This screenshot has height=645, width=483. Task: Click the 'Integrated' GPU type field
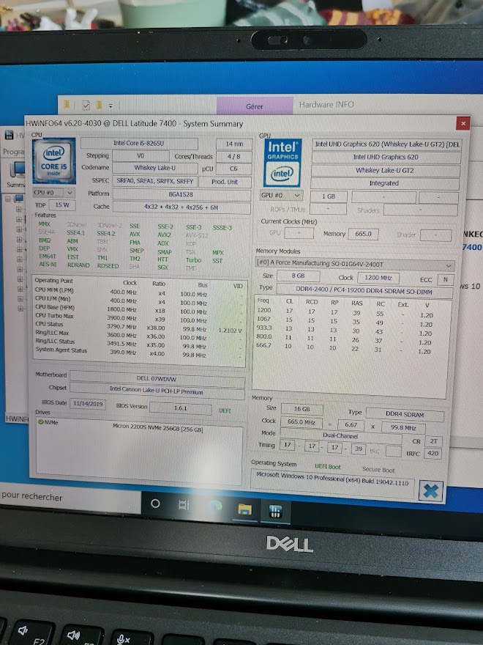tap(384, 183)
